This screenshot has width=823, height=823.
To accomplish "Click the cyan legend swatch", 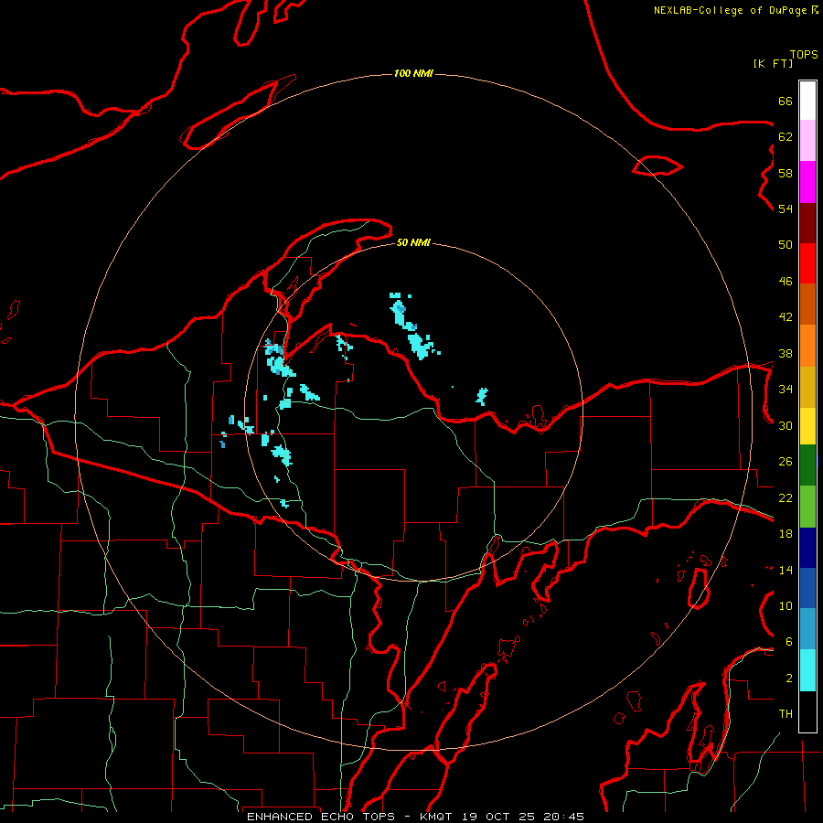I will coord(807,670).
